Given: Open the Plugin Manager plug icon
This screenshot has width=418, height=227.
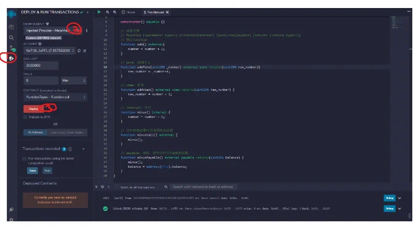Looking at the screenshot, I should [11, 209].
